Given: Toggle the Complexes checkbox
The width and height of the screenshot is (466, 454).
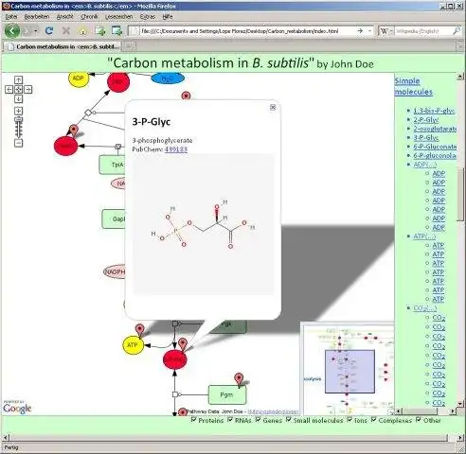Looking at the screenshot, I should click(373, 420).
